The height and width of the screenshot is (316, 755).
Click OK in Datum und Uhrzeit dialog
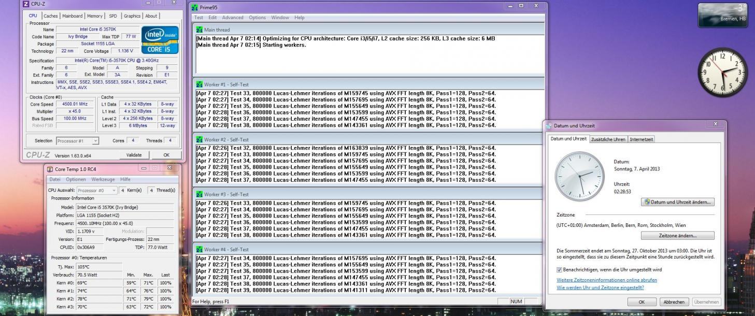pyautogui.click(x=642, y=301)
